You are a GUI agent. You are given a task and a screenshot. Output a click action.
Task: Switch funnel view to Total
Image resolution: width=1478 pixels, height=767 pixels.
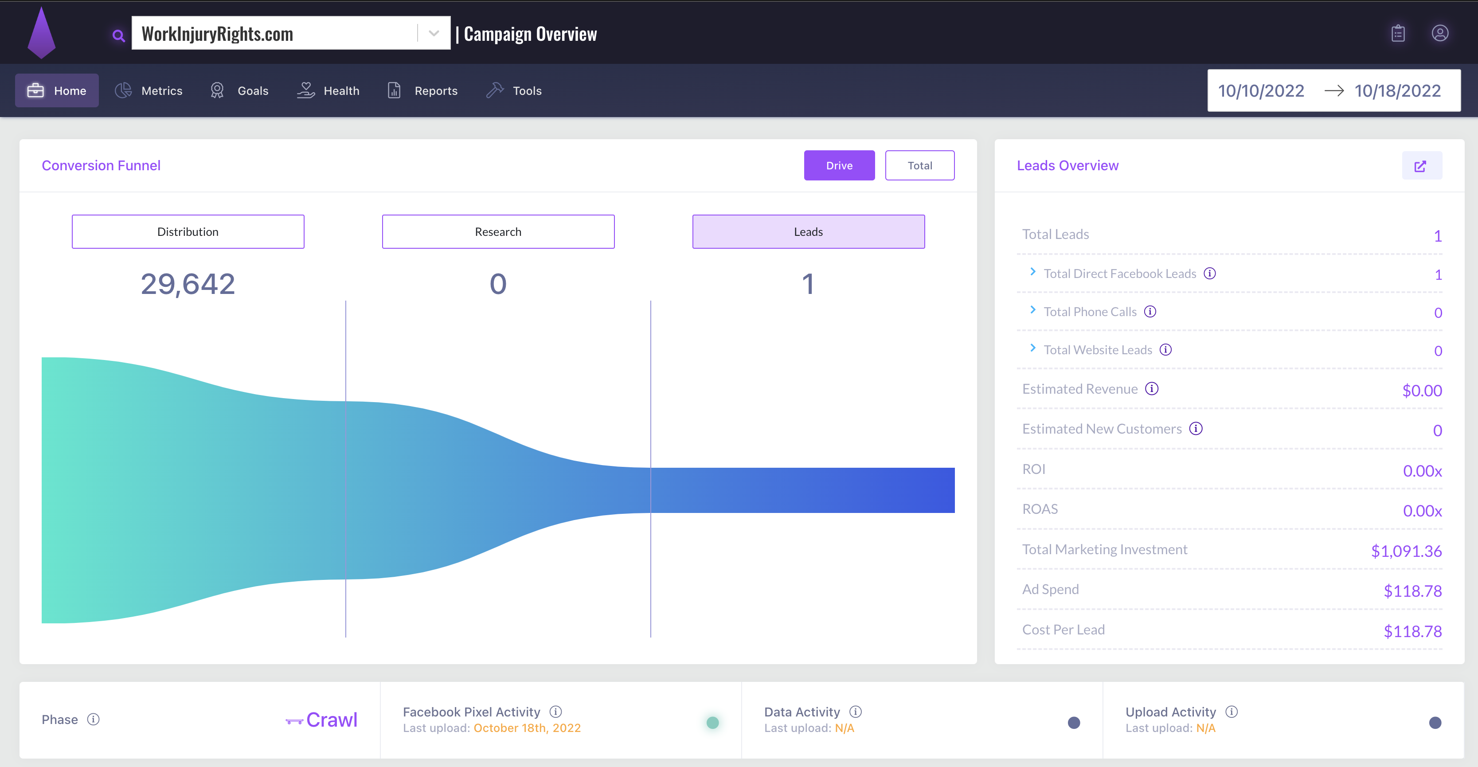coord(919,165)
